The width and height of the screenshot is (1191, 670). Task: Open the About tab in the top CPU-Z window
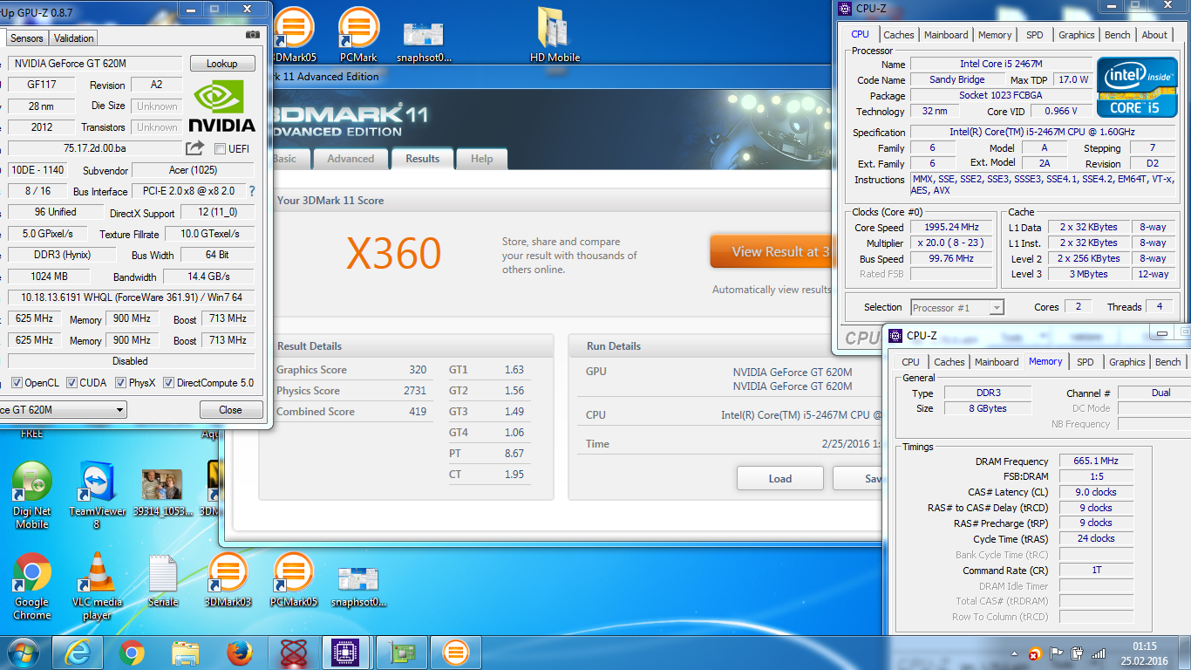point(1154,35)
